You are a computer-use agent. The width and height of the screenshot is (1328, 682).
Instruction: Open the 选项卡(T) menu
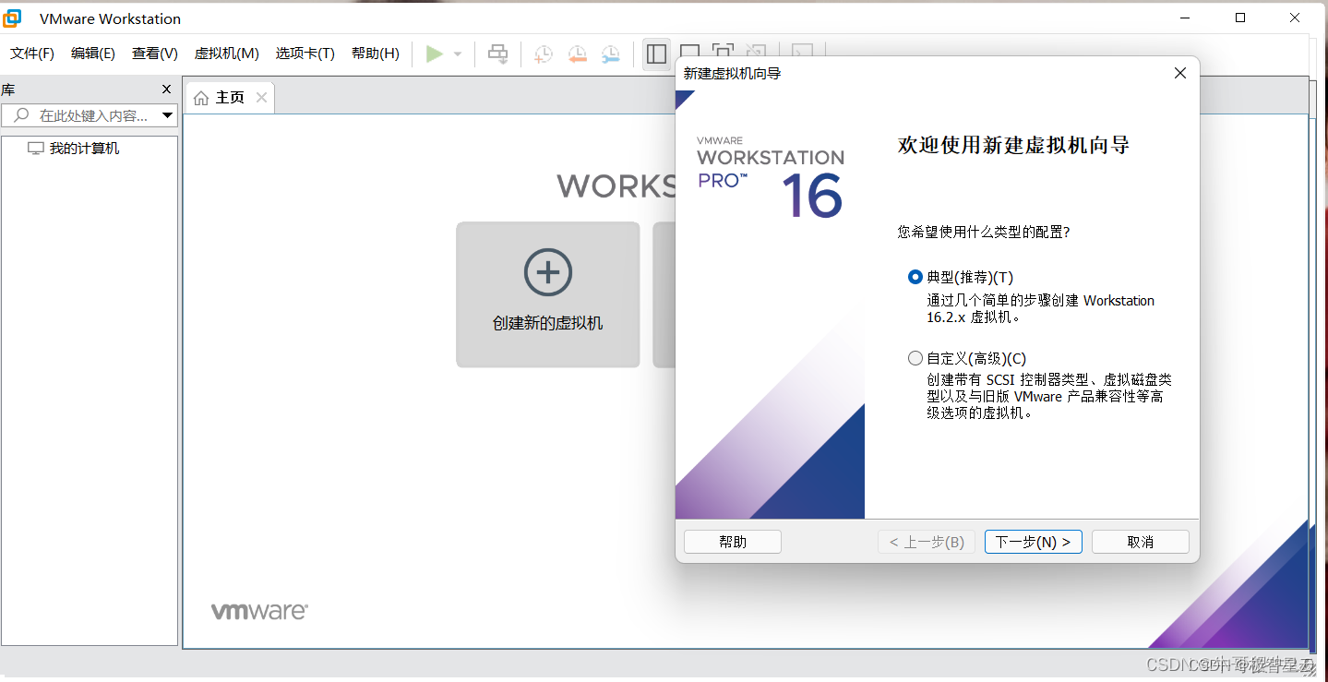click(305, 54)
